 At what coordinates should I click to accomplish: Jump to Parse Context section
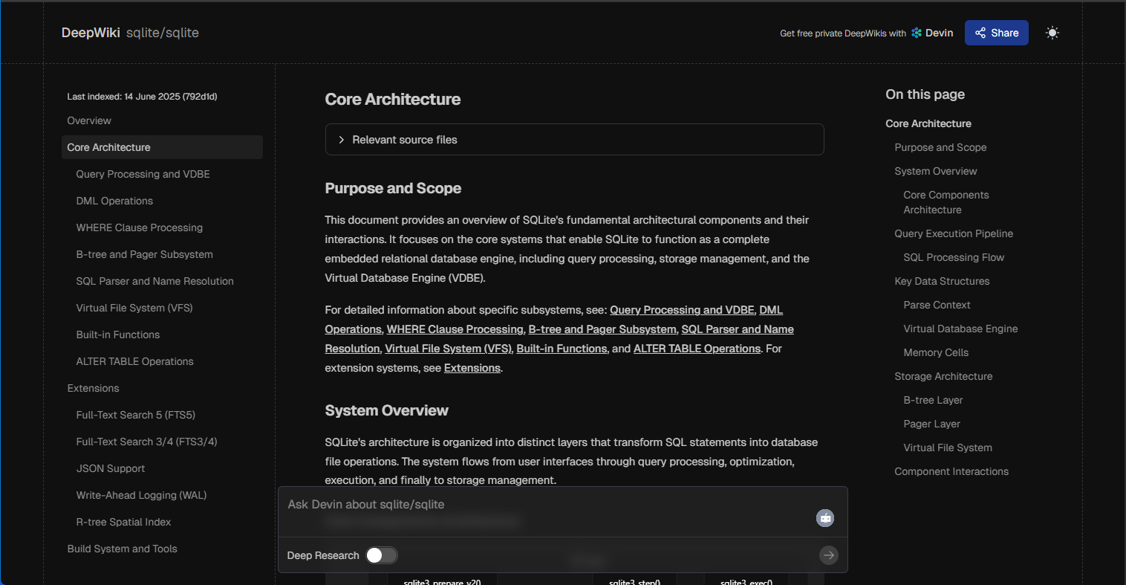[937, 305]
